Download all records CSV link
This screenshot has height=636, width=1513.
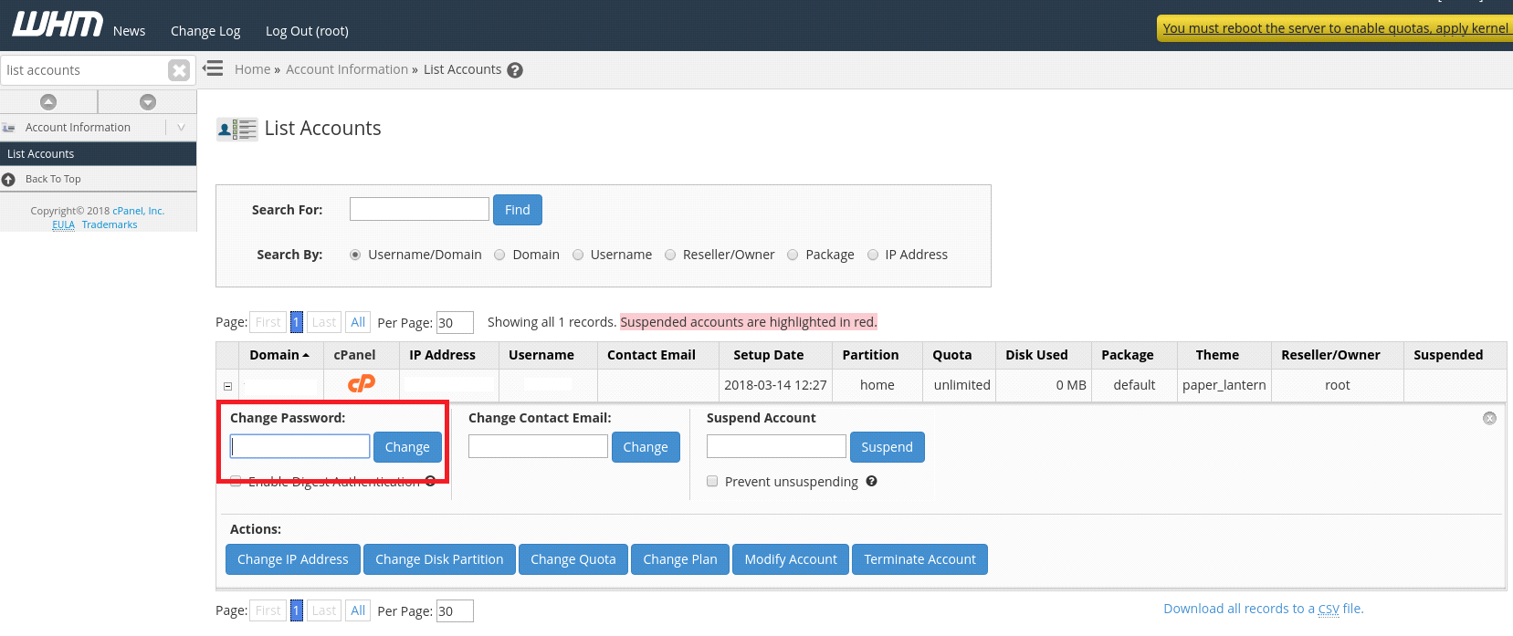coord(1264,609)
